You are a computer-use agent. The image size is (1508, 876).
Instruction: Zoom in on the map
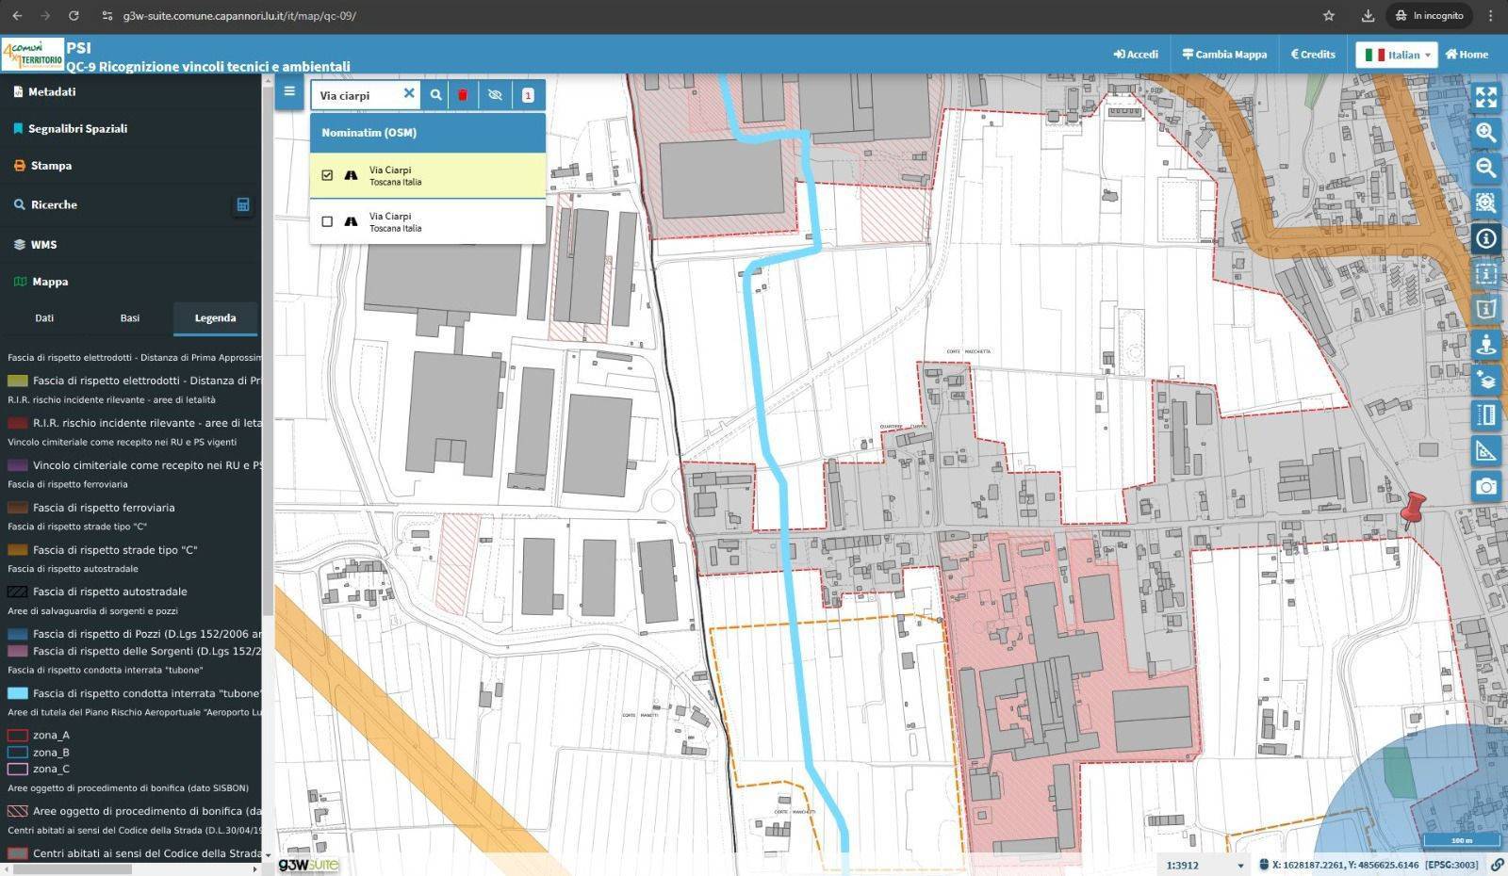tap(1485, 133)
